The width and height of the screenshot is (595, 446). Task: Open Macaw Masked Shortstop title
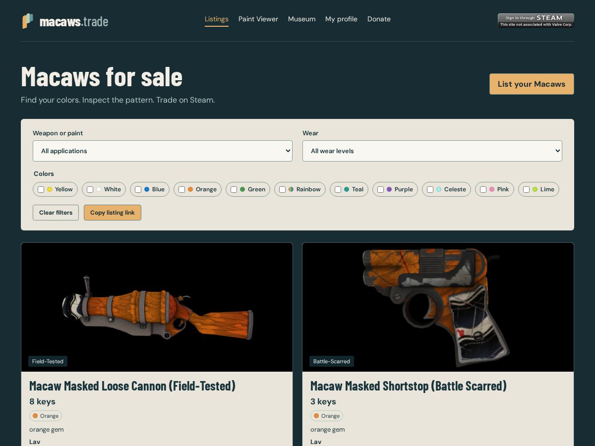click(409, 386)
